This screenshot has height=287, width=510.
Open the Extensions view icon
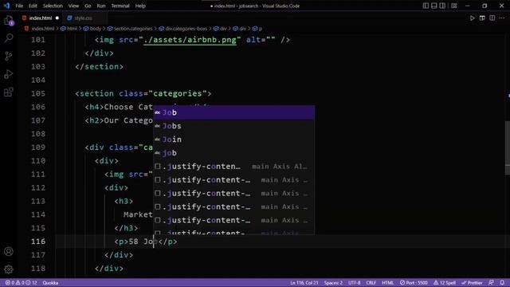tap(9, 92)
